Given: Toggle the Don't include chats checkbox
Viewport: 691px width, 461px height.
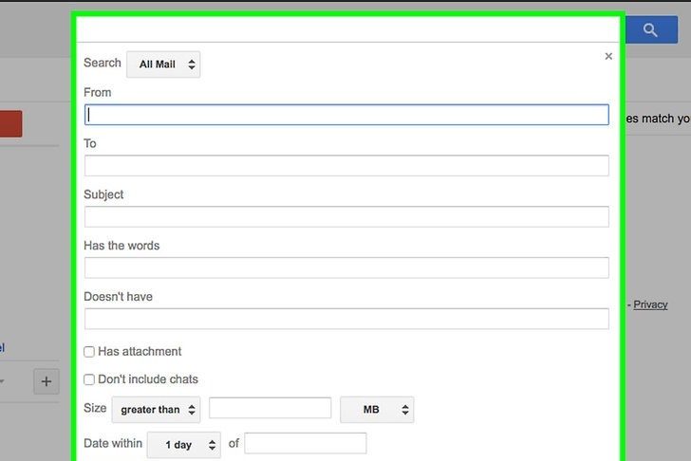Looking at the screenshot, I should (x=89, y=379).
